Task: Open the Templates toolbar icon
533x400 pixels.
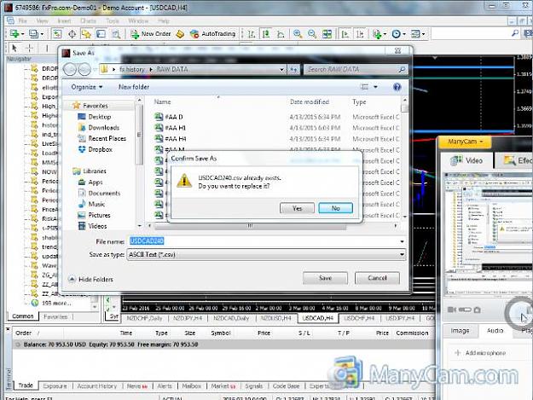Action: [415, 33]
